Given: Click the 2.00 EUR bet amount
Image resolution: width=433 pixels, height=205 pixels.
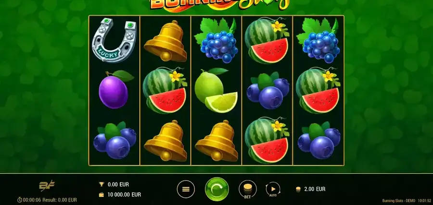Looking at the screenshot, I should (315, 189).
